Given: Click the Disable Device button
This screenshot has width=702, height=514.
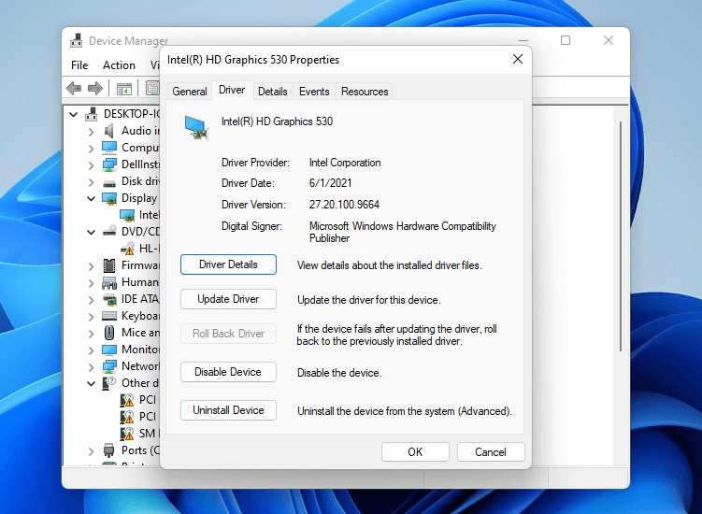Looking at the screenshot, I should pos(228,372).
